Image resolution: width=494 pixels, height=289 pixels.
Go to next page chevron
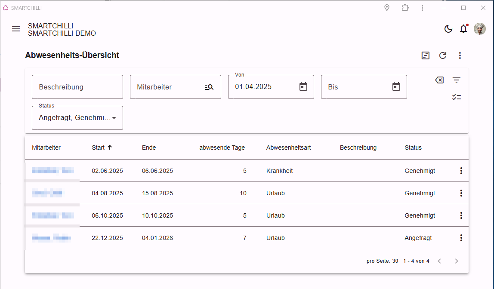[456, 261]
